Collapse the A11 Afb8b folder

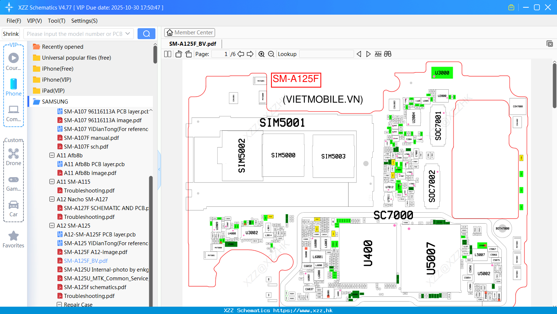click(x=52, y=155)
